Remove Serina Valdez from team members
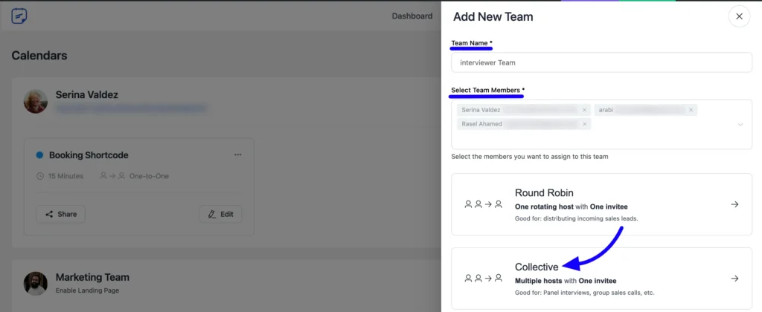762x312 pixels. pos(585,110)
